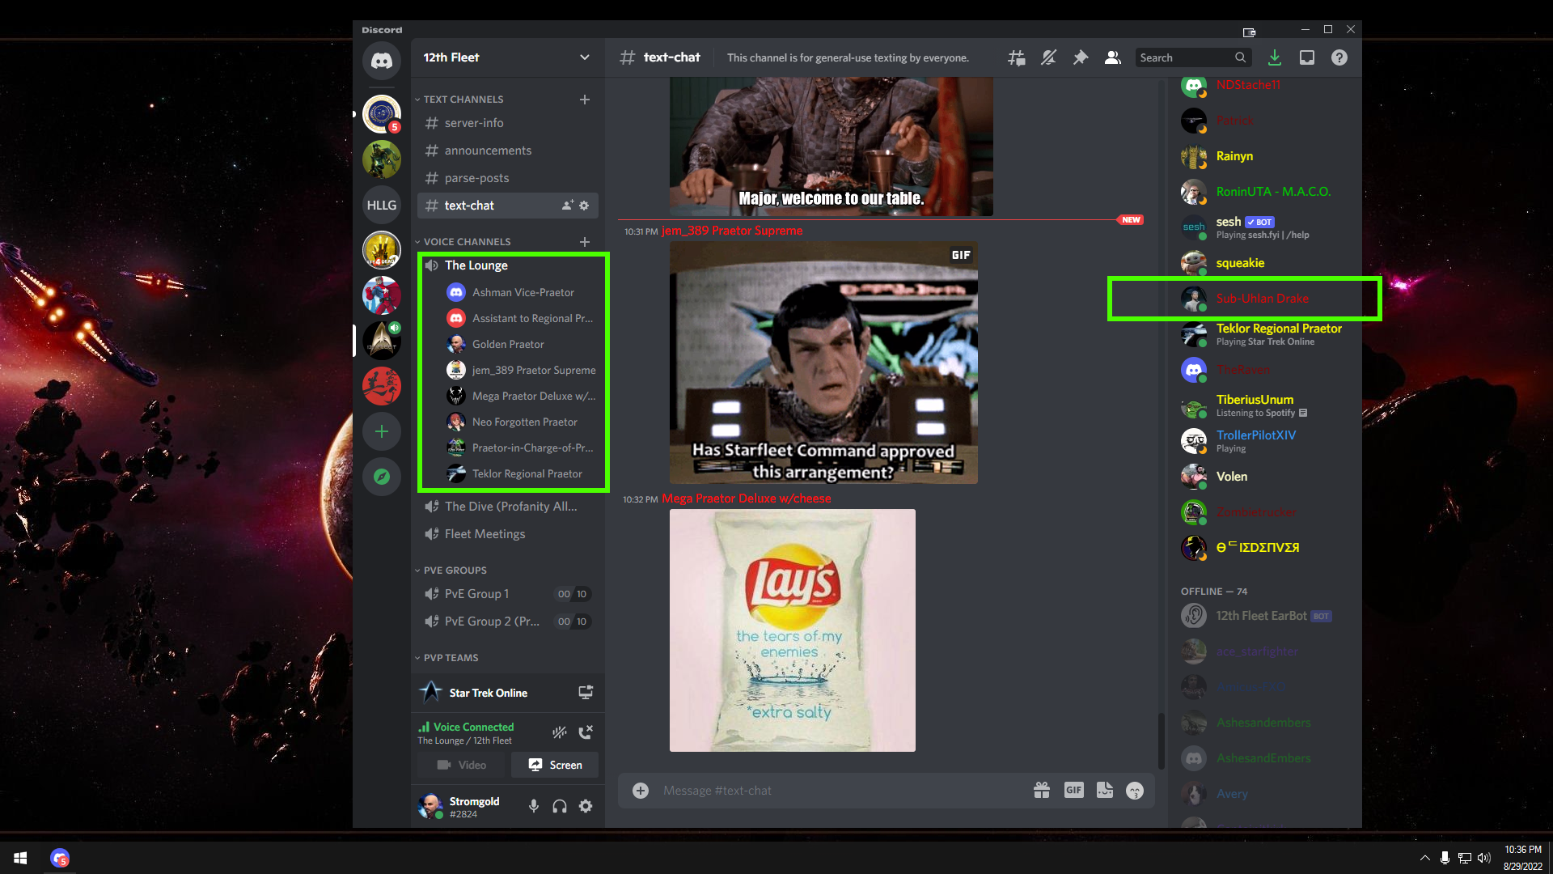Open pinned messages

(1081, 57)
